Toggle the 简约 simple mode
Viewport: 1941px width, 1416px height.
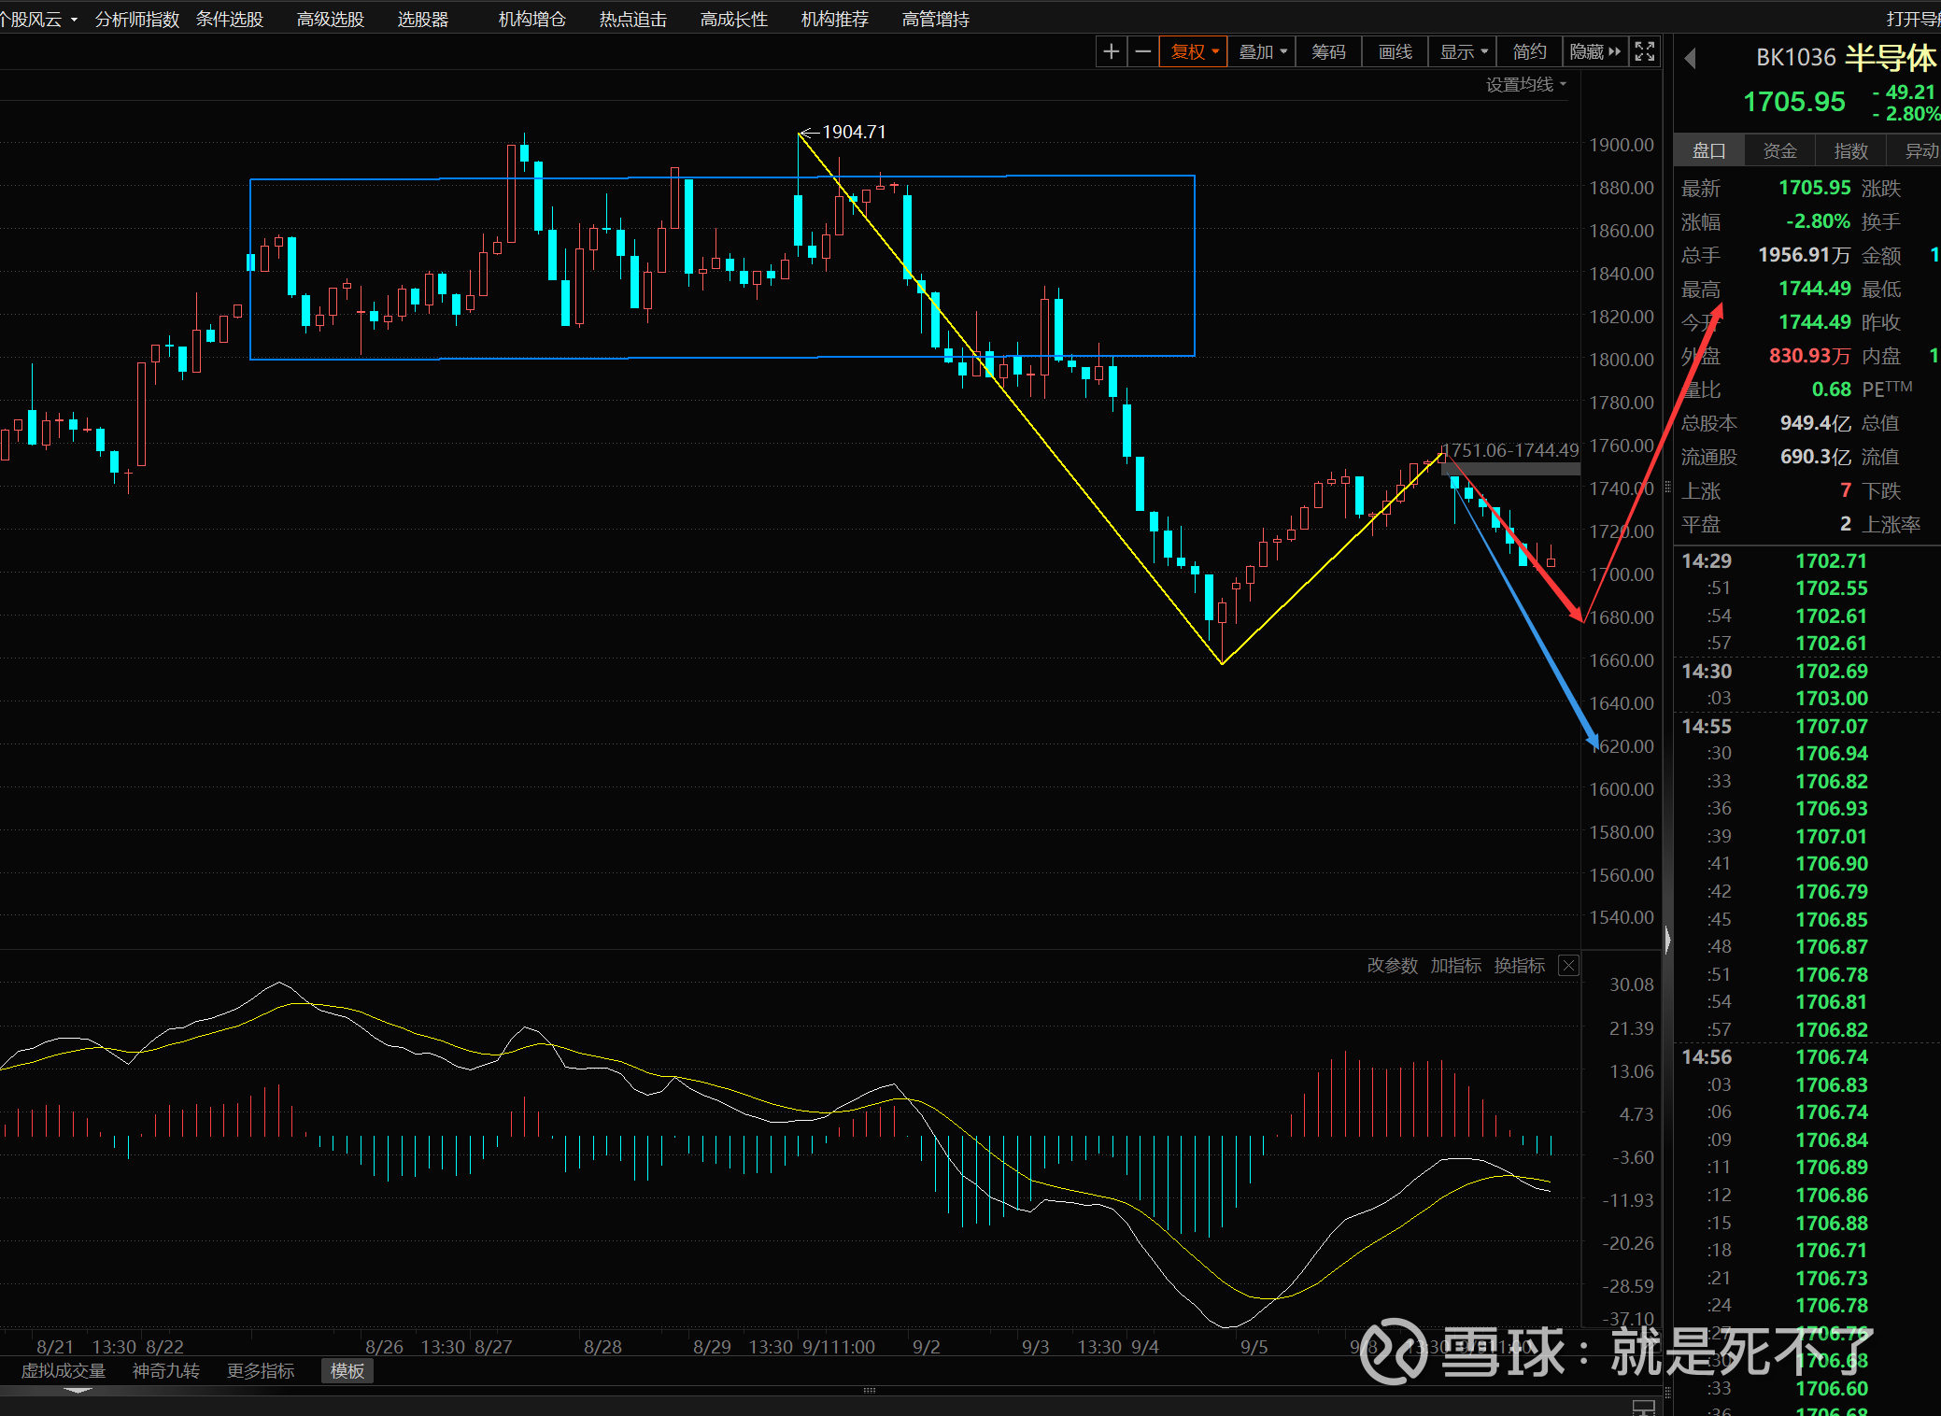click(1529, 52)
